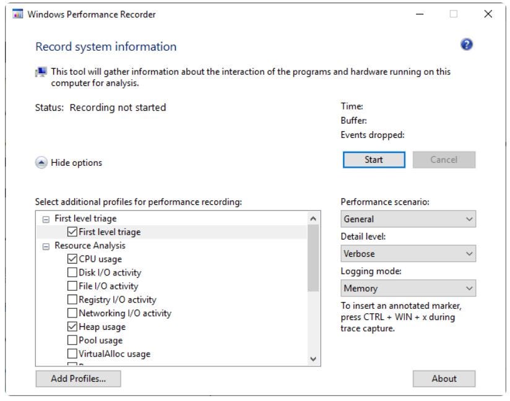This screenshot has width=510, height=401.
Task: Open help with the blue question mark icon
Action: click(x=467, y=45)
